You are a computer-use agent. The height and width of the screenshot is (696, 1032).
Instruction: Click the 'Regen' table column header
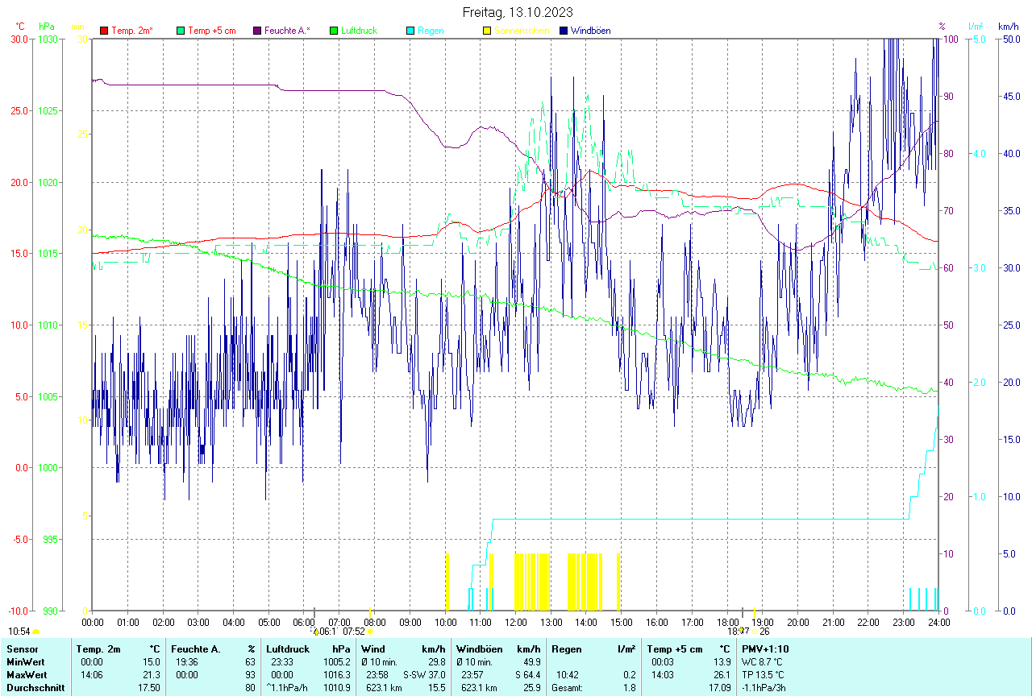click(566, 649)
